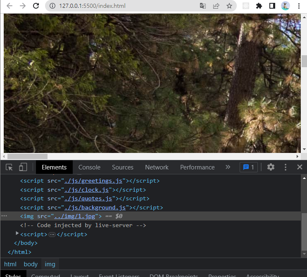Reload the current page
This screenshot has width=307, height=277.
click(x=36, y=6)
